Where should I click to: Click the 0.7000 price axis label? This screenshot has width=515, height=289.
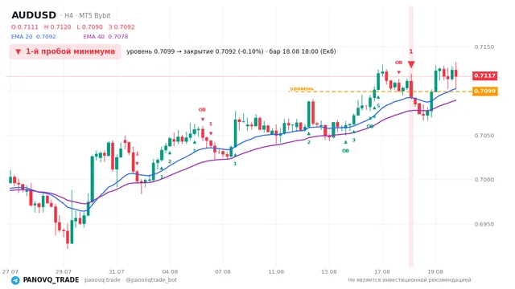tap(484, 180)
